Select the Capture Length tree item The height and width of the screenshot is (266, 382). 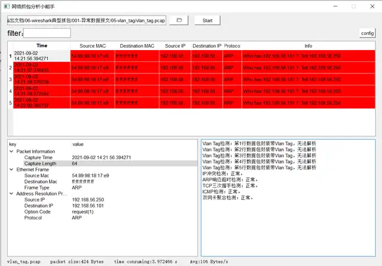coord(41,163)
